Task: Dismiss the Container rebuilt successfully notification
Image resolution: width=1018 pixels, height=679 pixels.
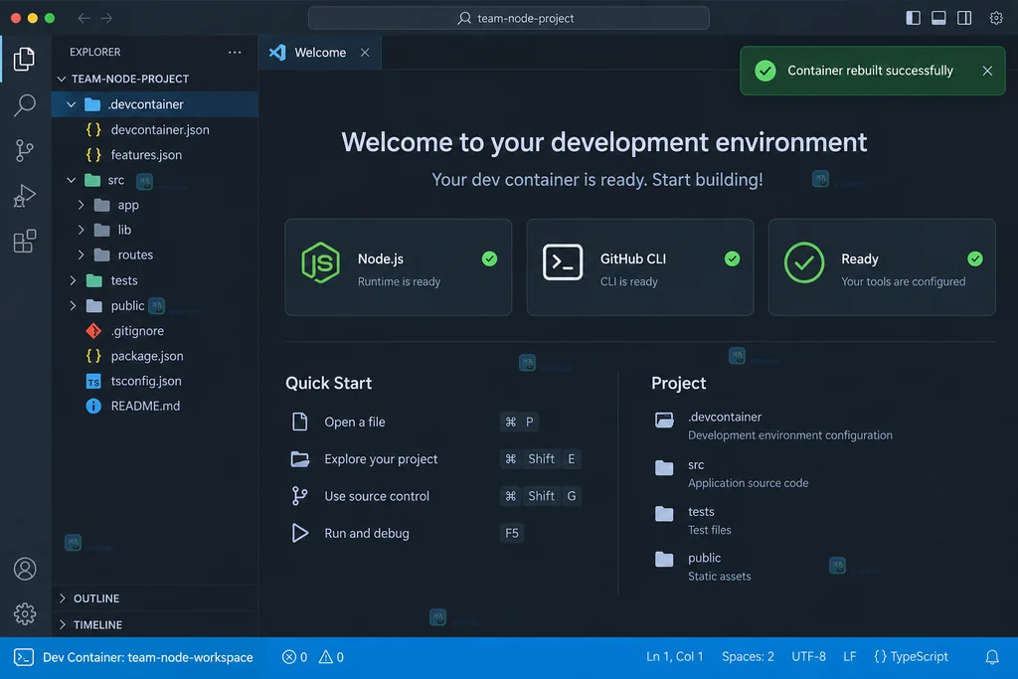Action: pos(987,71)
